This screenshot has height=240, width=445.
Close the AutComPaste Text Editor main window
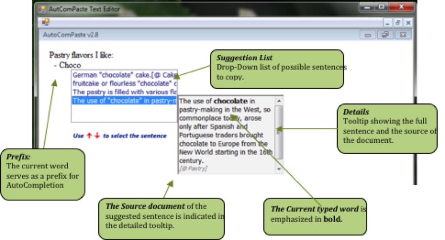[x=401, y=7]
